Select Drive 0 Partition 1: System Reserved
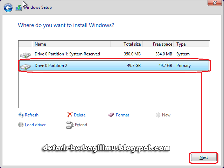224x168 pixels. (67, 54)
